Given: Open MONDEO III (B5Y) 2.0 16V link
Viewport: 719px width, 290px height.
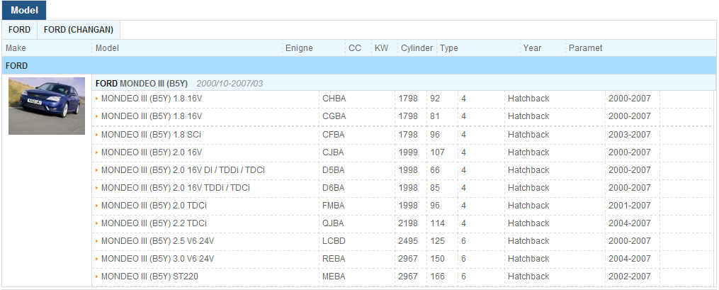Looking at the screenshot, I should [x=152, y=152].
